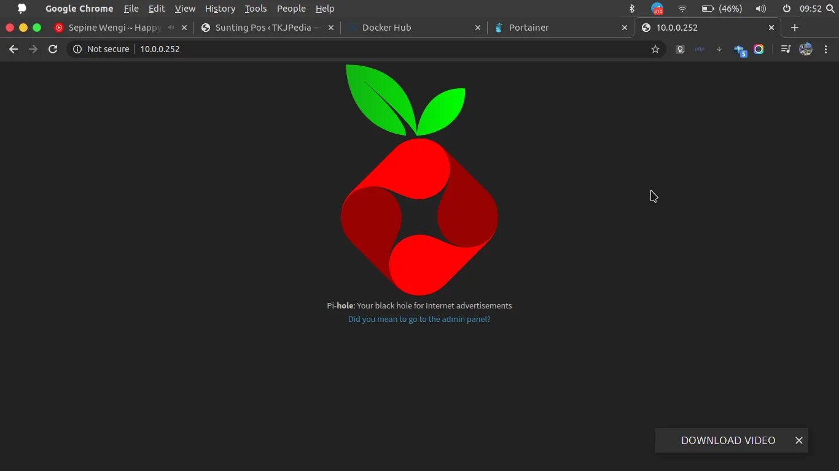Open the People menu
This screenshot has width=839, height=471.
(291, 9)
